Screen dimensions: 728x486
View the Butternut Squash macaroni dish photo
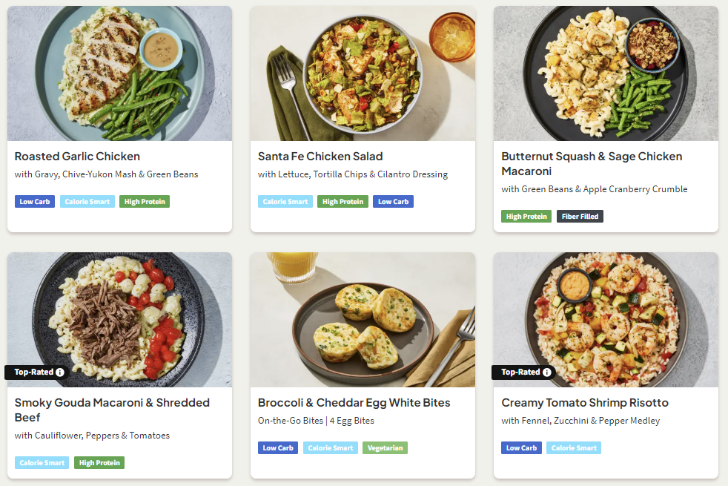tap(606, 73)
